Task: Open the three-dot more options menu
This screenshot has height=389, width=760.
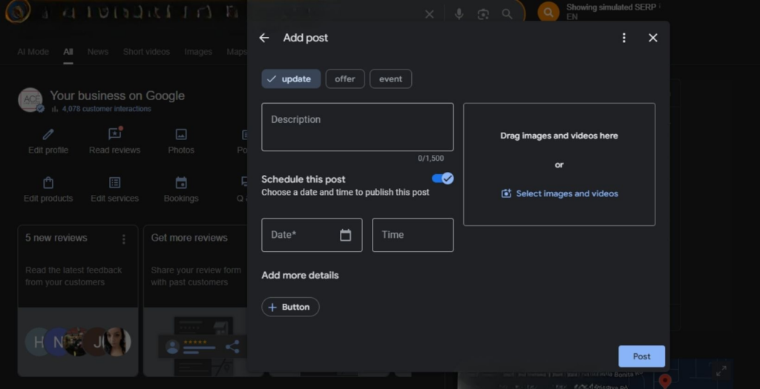Action: (x=623, y=38)
